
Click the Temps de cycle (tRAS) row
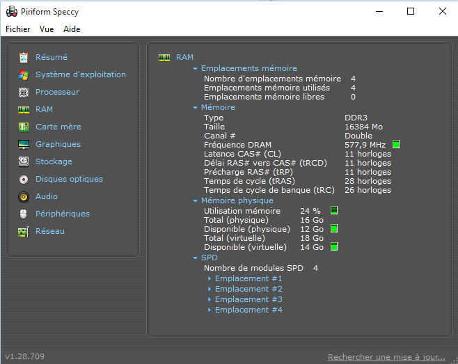click(297, 181)
